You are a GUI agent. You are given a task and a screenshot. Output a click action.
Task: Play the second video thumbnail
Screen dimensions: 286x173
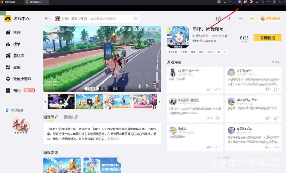pos(90,102)
